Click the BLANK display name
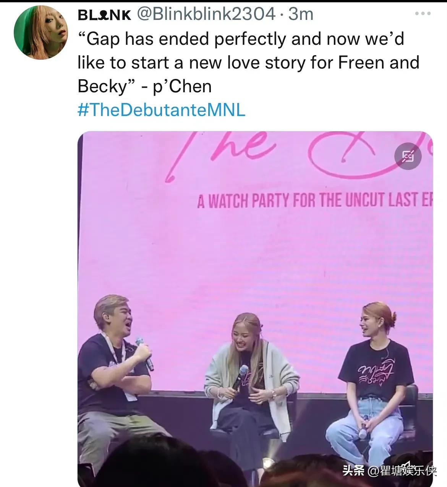The image size is (447, 487). point(104,15)
